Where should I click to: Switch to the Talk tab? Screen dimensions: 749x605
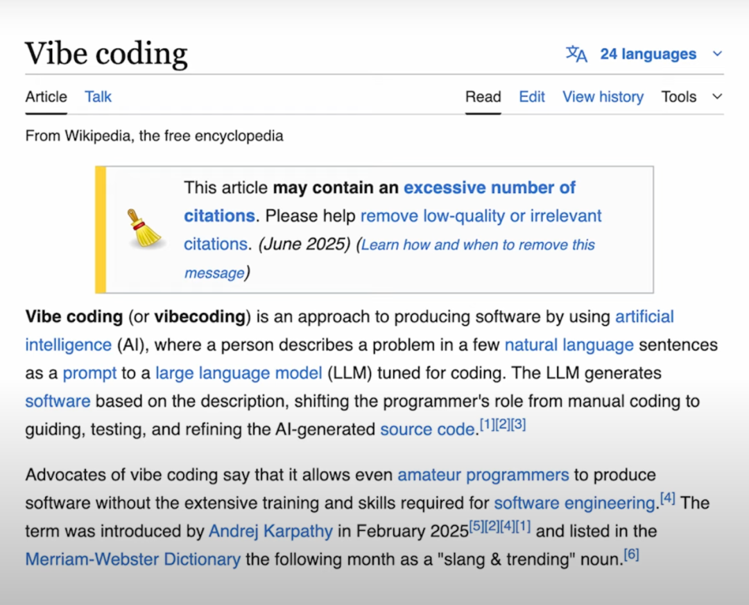[x=98, y=96]
